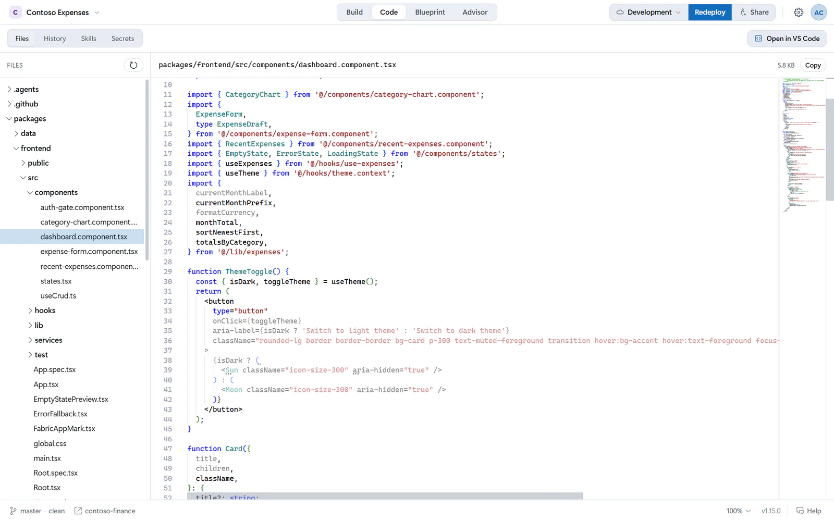Switch to the Advisor tab
834x521 pixels.
[x=475, y=13]
